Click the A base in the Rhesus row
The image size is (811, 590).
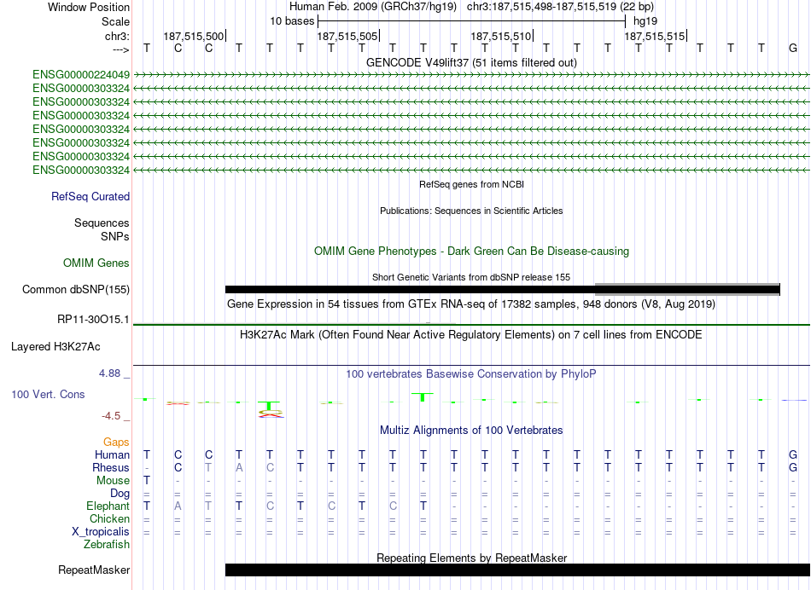(239, 467)
